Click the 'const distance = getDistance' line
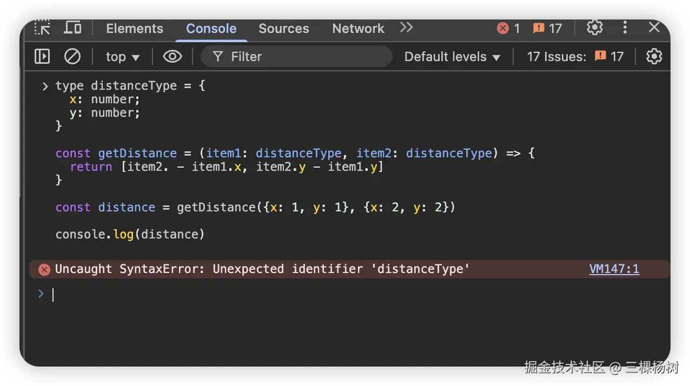The image size is (690, 386). (x=256, y=207)
